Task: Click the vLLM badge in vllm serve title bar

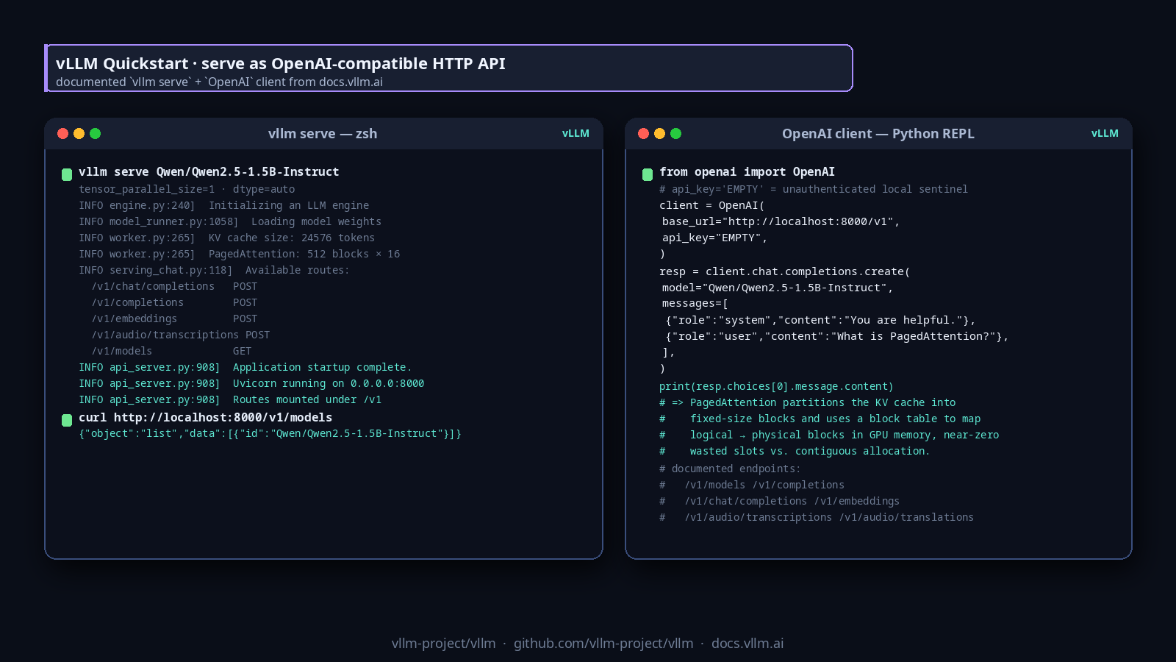Action: (x=576, y=133)
